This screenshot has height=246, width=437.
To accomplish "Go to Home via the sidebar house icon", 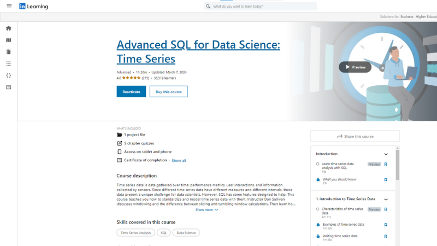I will (9, 28).
